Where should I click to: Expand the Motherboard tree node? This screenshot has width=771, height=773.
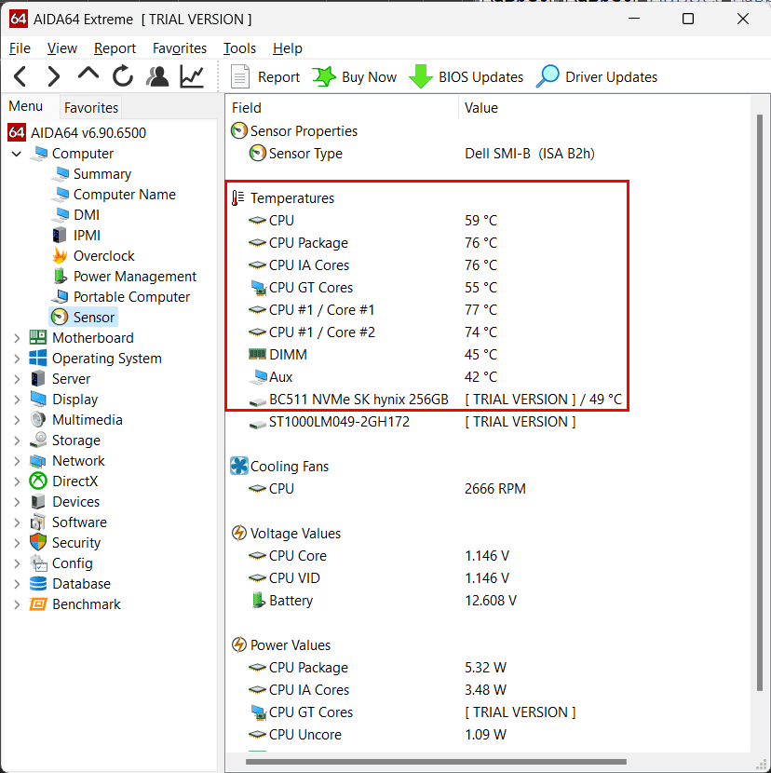(15, 337)
